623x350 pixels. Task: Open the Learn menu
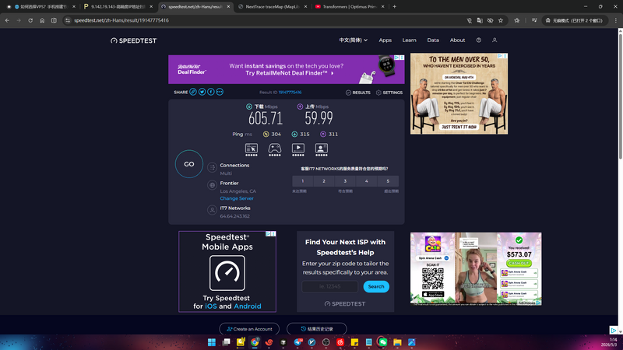pyautogui.click(x=410, y=40)
